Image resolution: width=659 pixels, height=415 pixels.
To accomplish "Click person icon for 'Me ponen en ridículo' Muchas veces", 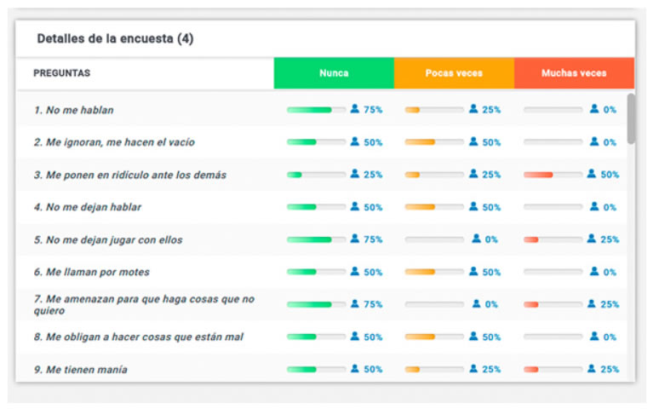I will pos(592,174).
